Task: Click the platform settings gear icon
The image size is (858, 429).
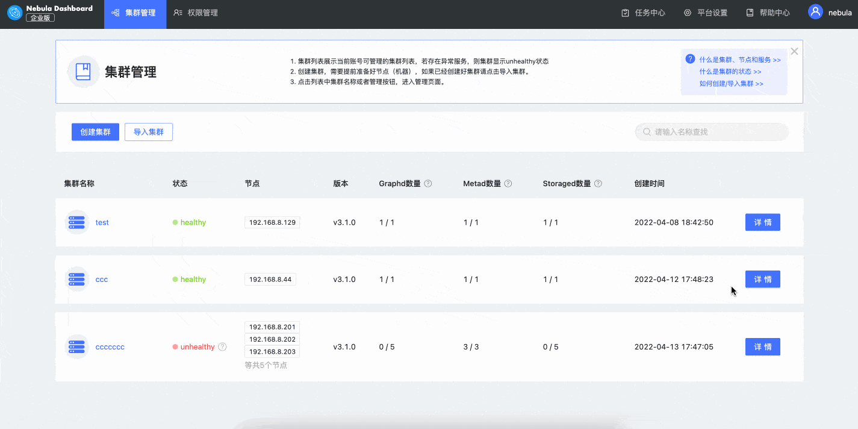Action: pyautogui.click(x=688, y=13)
